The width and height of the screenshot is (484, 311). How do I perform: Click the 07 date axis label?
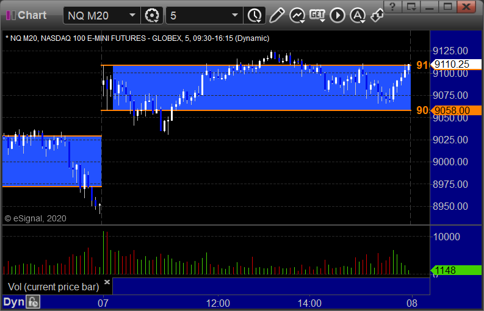pos(103,303)
